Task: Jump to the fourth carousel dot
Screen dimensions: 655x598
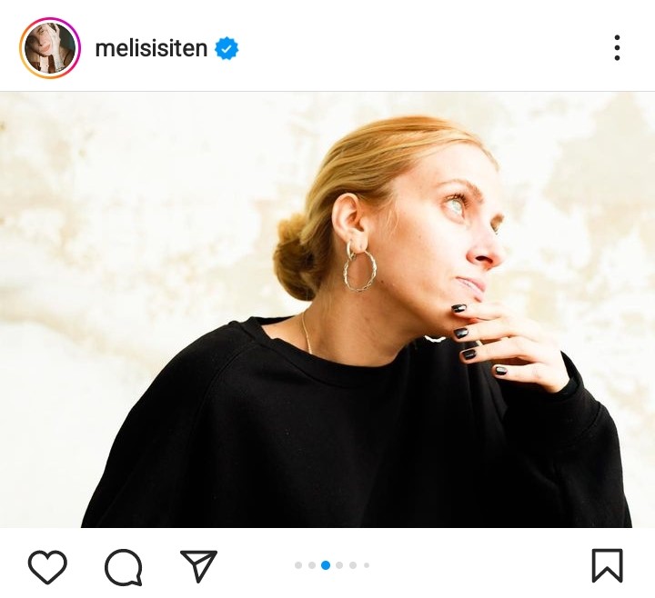Action: [x=339, y=565]
